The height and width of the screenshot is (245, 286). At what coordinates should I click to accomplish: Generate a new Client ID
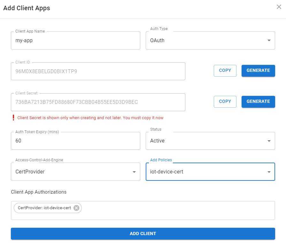click(x=258, y=71)
